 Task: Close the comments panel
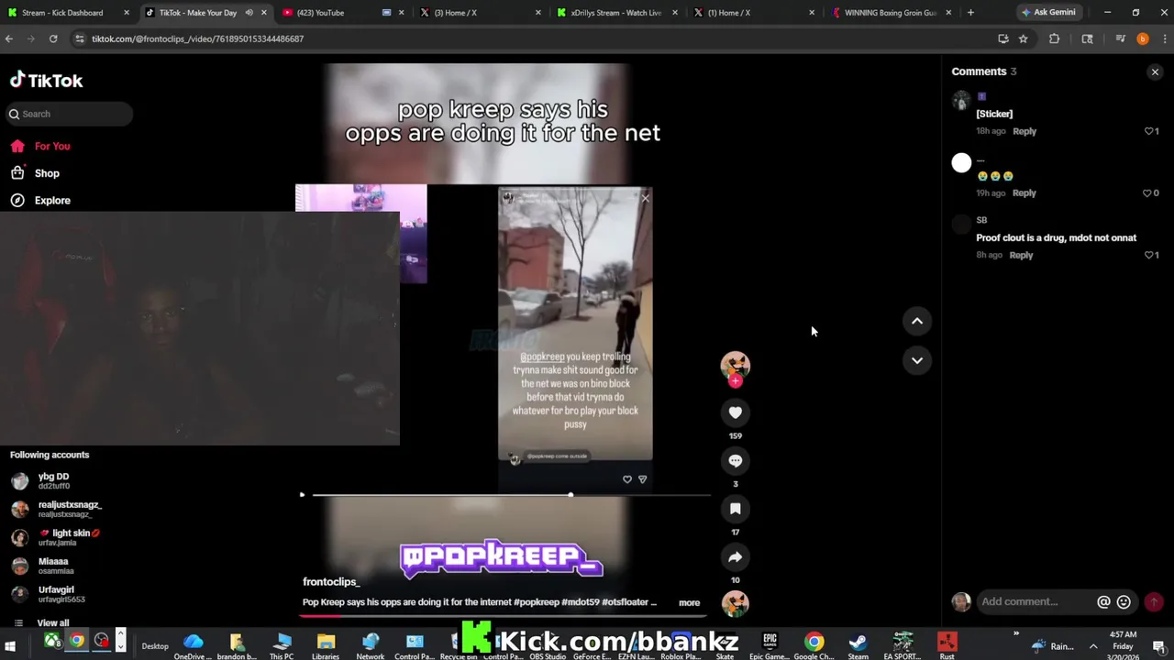coord(1155,71)
